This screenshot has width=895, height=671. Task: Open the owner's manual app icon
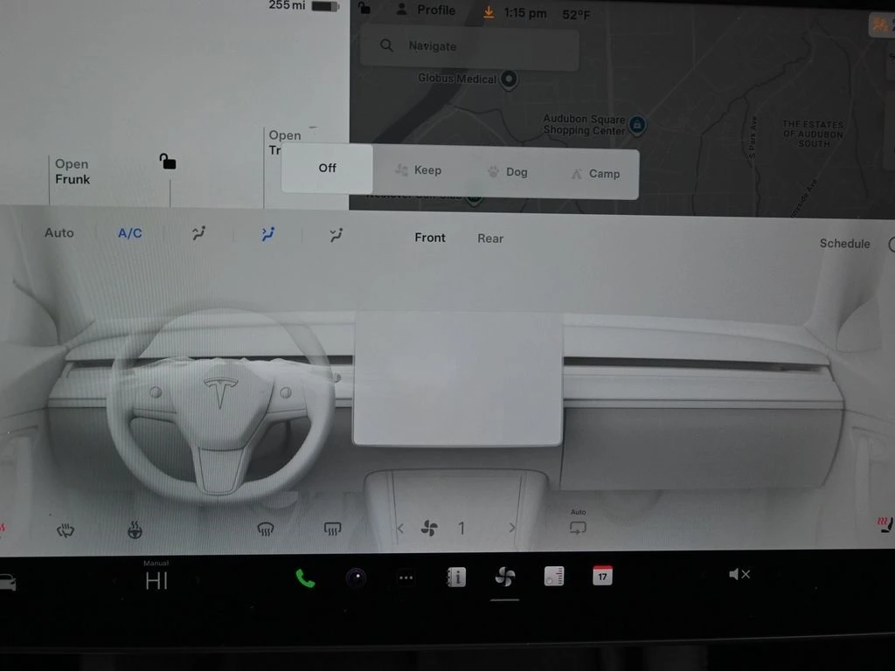456,577
